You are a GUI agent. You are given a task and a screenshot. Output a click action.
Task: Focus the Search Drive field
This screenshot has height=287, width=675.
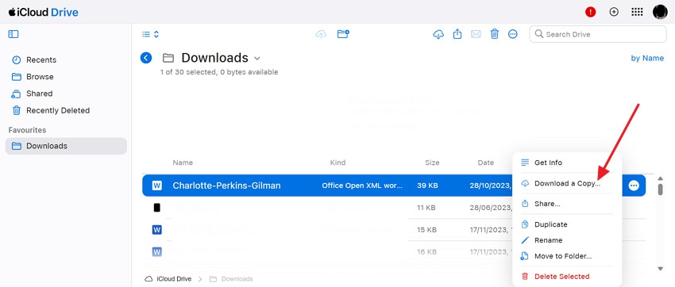[598, 34]
